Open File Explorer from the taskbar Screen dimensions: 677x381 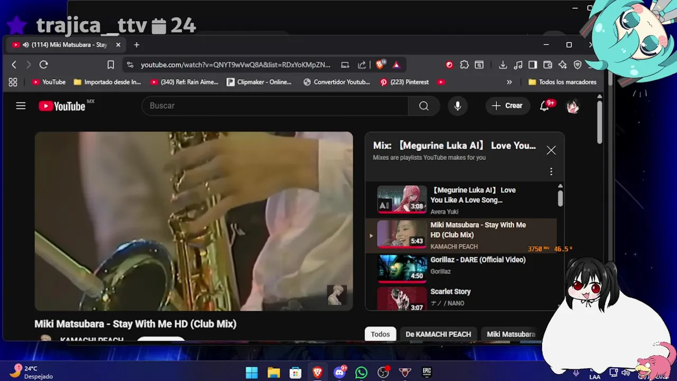pos(273,373)
